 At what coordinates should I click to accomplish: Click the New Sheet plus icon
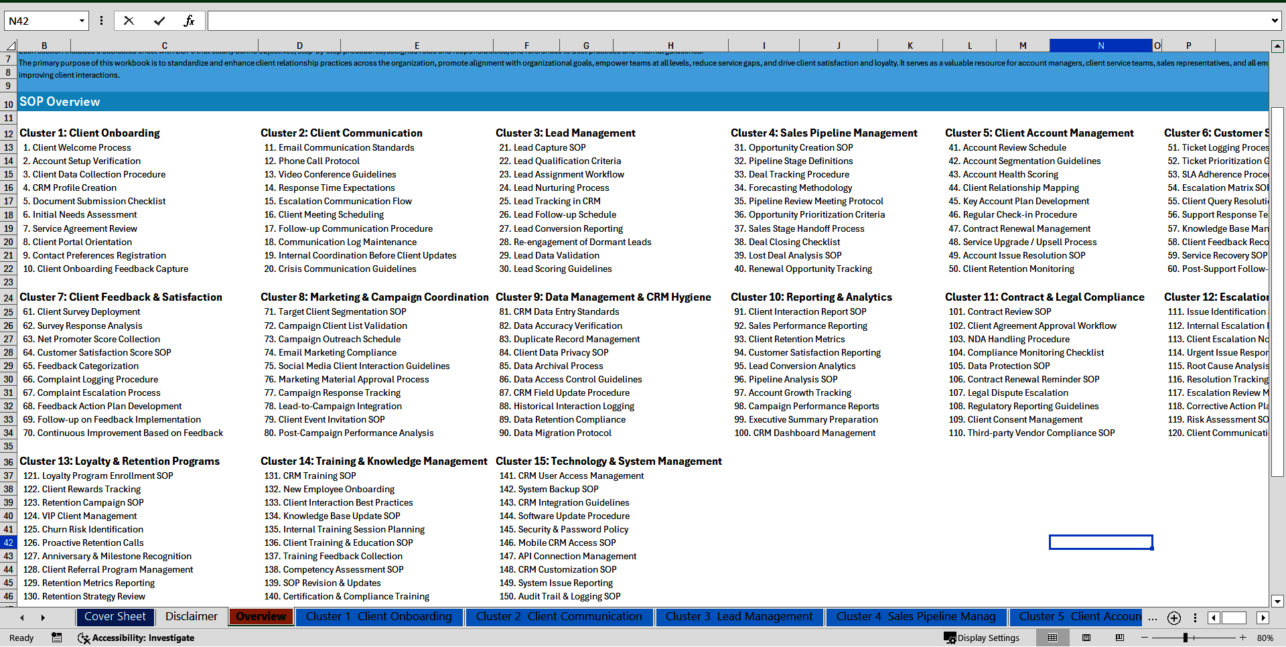(x=1173, y=618)
